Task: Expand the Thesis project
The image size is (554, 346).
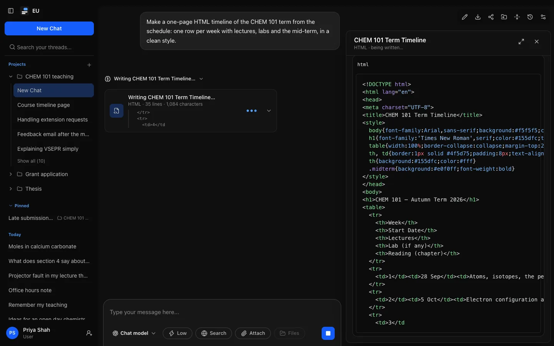Action: [x=11, y=189]
